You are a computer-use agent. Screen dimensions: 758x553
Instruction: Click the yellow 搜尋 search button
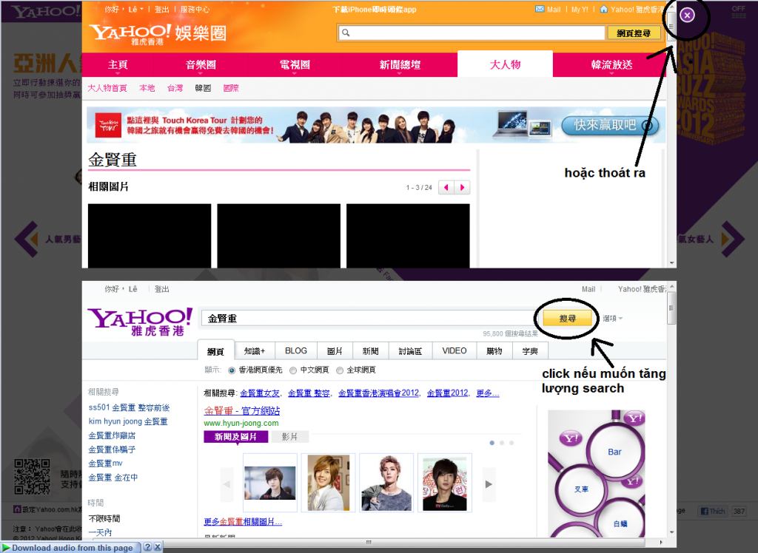tap(567, 319)
